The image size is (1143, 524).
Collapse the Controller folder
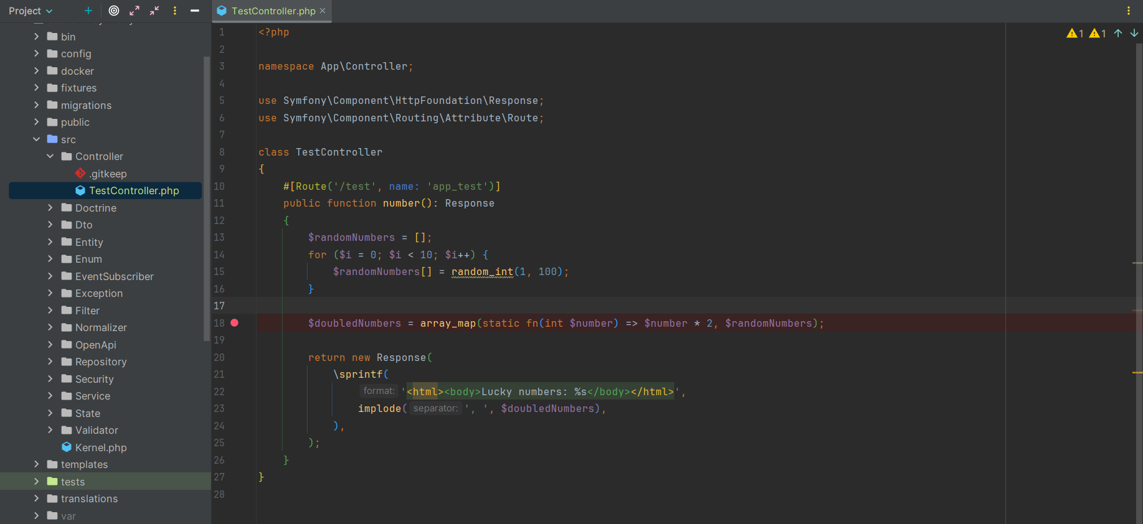50,156
